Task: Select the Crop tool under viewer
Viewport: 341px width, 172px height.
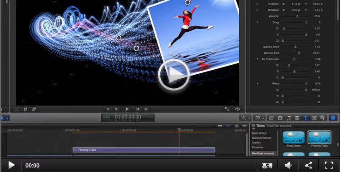Action: (25, 109)
